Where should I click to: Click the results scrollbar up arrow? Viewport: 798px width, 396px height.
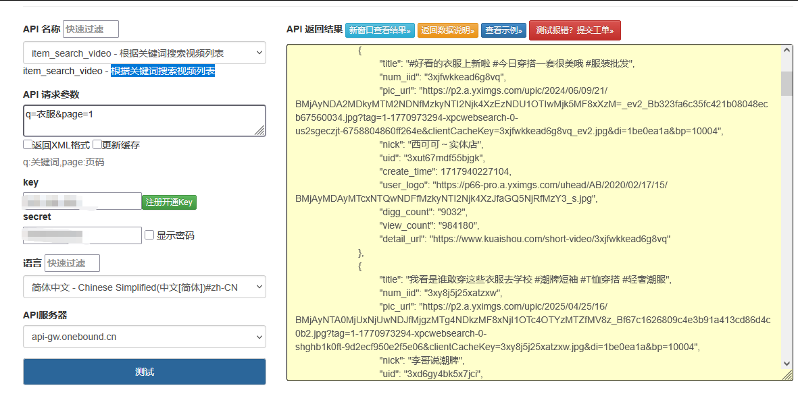click(x=787, y=51)
